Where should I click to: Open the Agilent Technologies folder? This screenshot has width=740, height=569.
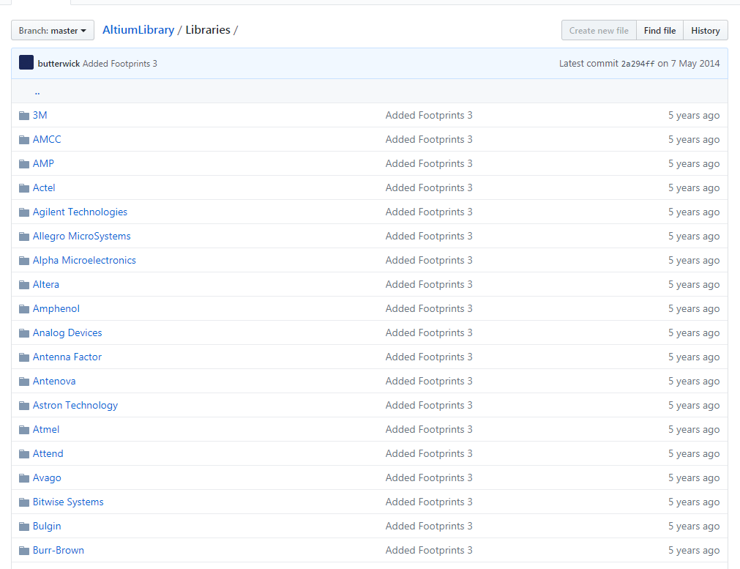click(80, 212)
